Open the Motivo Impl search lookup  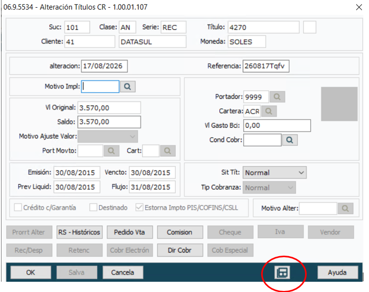[128, 87]
